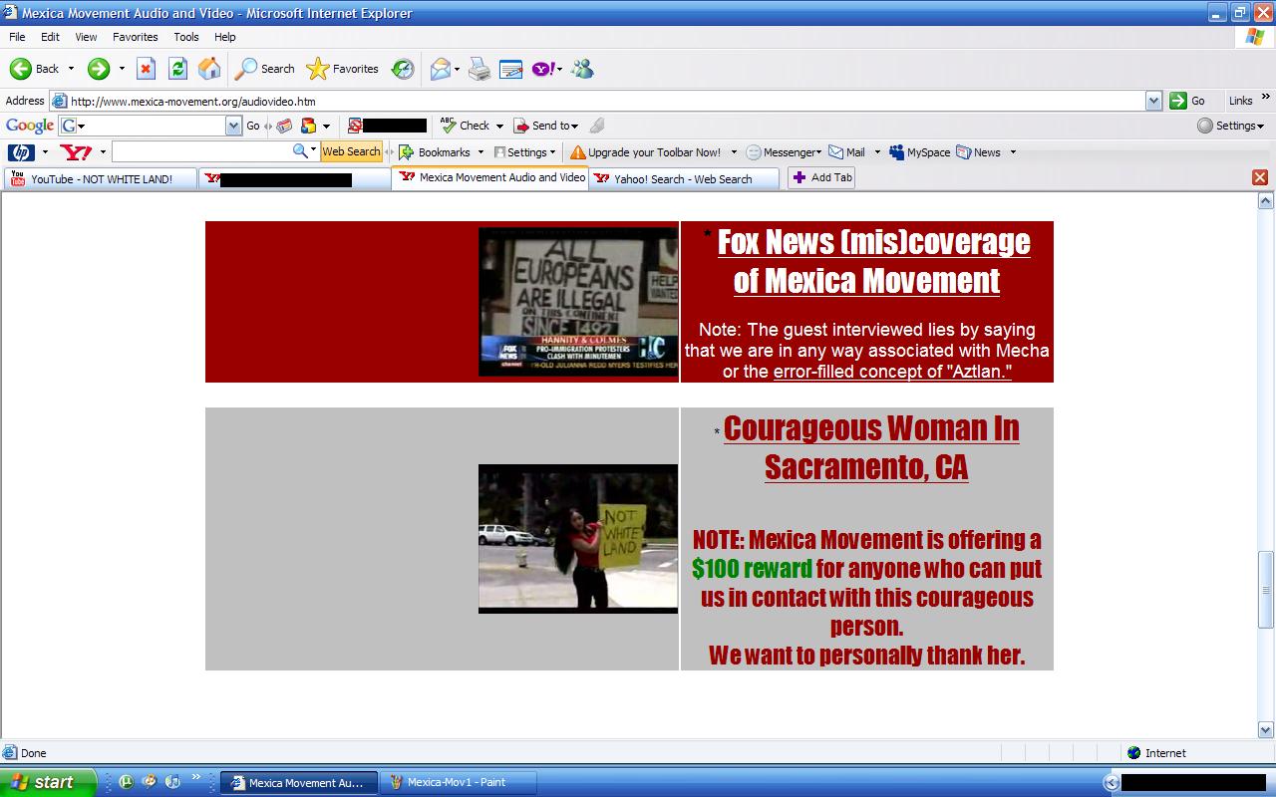This screenshot has height=797, width=1276.
Task: Click the green Go arrow next to address bar
Action: [x=1178, y=101]
